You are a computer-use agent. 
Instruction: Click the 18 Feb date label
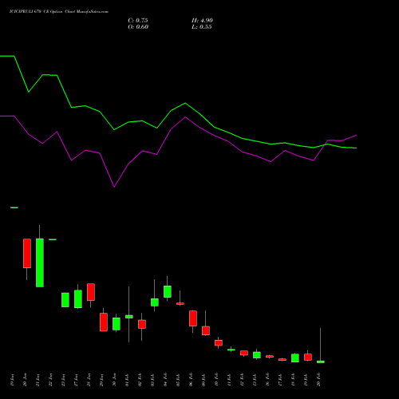click(x=293, y=380)
